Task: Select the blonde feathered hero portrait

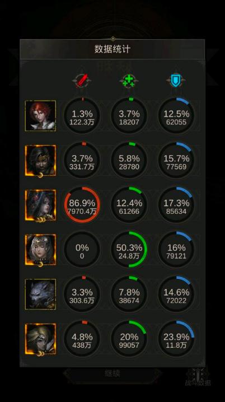Action: 40,339
